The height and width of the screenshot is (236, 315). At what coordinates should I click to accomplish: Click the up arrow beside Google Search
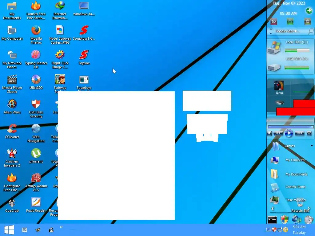pos(271,29)
